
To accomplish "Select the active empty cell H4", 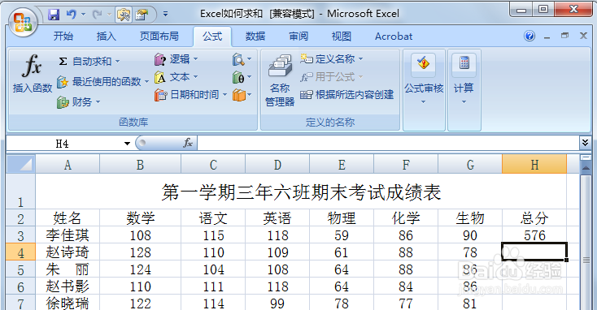I will click(x=534, y=252).
